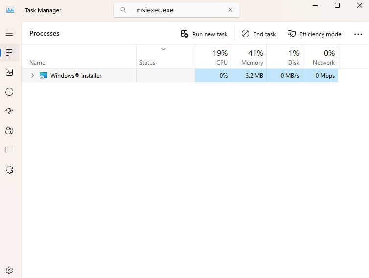The image size is (369, 278).
Task: Sort by the Network column header
Action: pyautogui.click(x=320, y=57)
